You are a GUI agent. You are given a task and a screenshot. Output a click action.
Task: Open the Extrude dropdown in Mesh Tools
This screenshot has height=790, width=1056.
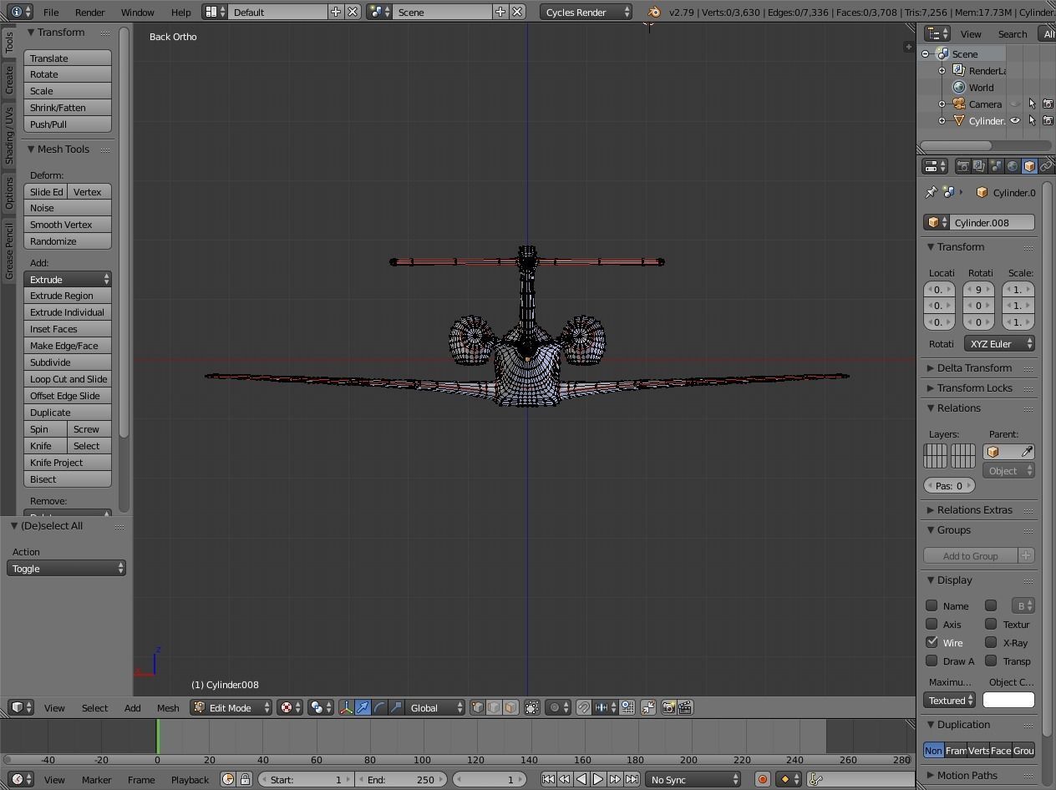pos(68,279)
